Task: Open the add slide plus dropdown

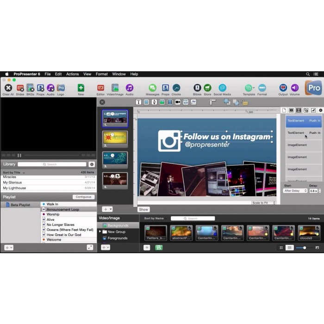Action: pos(107,209)
